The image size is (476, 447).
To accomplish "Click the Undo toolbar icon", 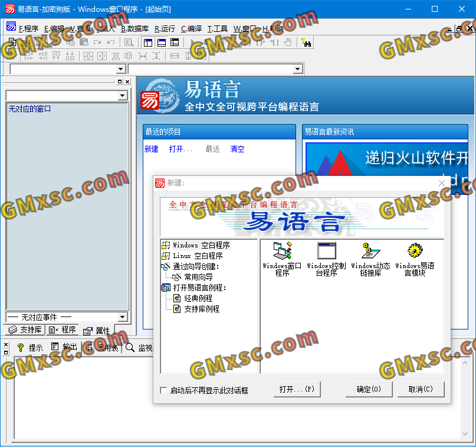I will tap(110, 42).
